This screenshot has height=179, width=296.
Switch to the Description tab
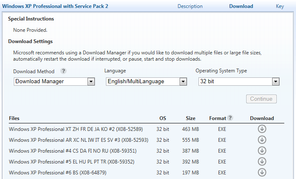coord(190,6)
